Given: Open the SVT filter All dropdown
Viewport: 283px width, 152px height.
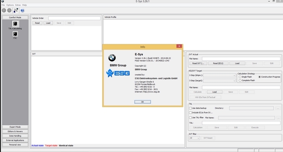Looking at the screenshot, I should tap(195, 138).
